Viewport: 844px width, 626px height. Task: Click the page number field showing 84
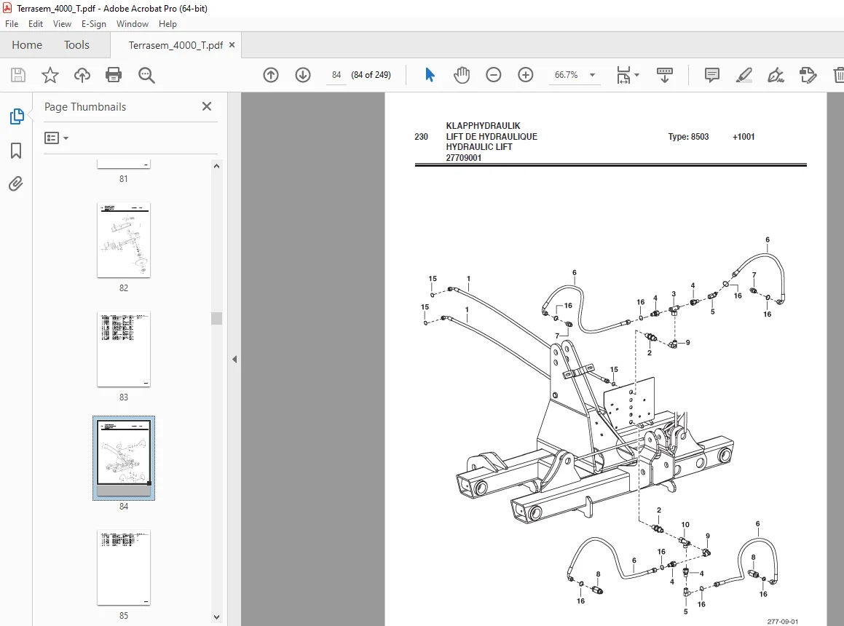[x=336, y=75]
